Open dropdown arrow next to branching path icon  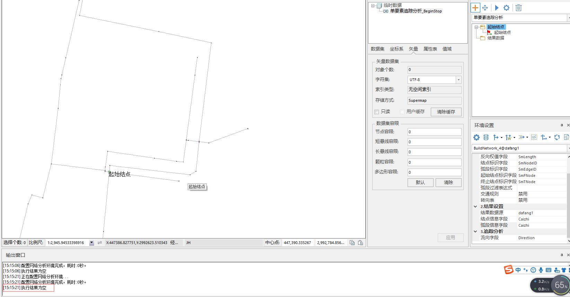550,138
